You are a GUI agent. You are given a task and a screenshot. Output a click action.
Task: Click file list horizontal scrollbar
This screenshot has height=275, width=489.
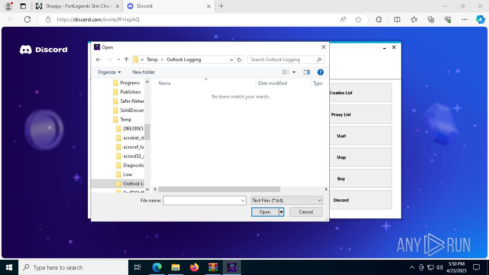(219, 189)
